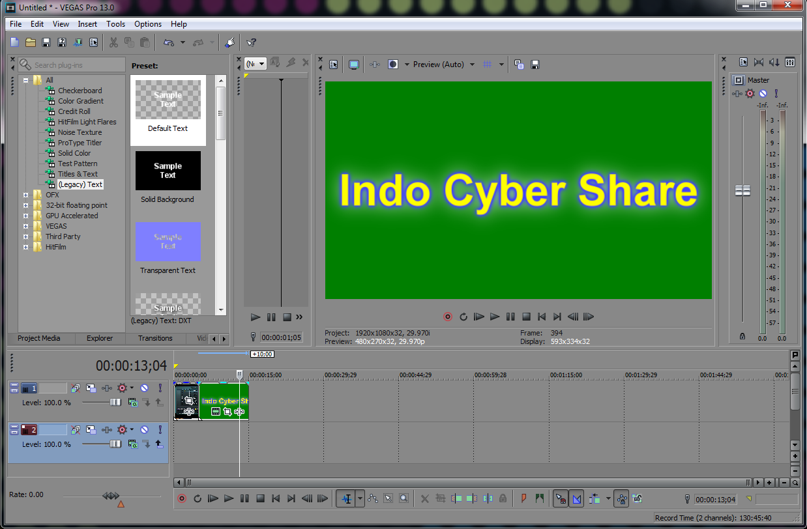Viewport: 807px width, 529px height.
Task: Select Titles & Text generator
Action: click(x=78, y=174)
